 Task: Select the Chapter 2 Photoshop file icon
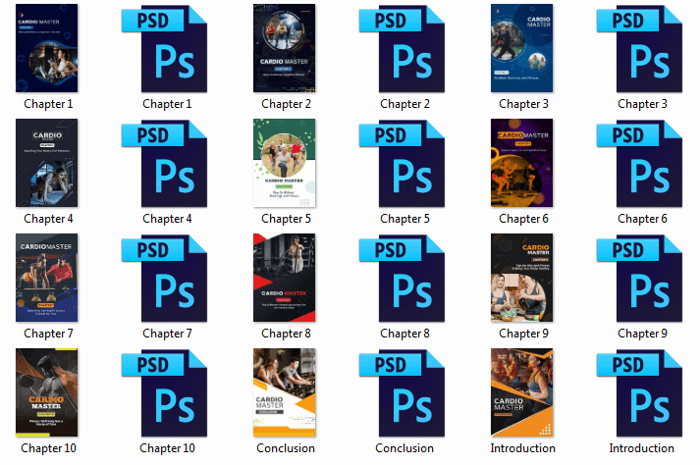click(403, 49)
